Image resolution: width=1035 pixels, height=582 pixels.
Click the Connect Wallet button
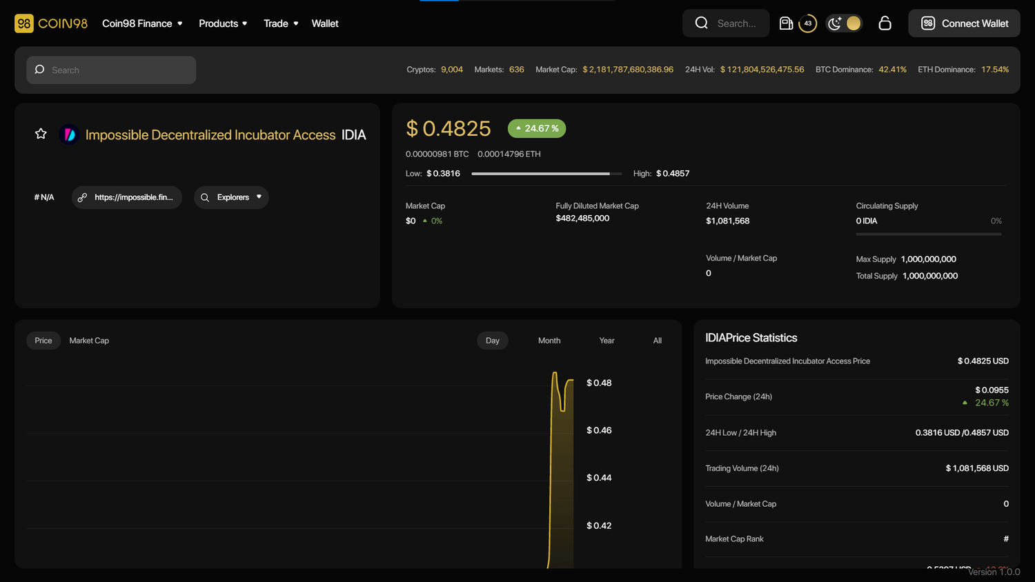pyautogui.click(x=964, y=23)
